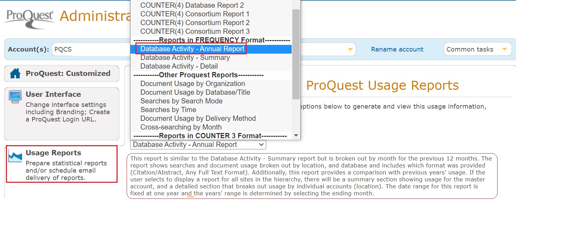
Task: Click the 'Reports in COUNTER 3 Format' group label
Action: tap(210, 136)
